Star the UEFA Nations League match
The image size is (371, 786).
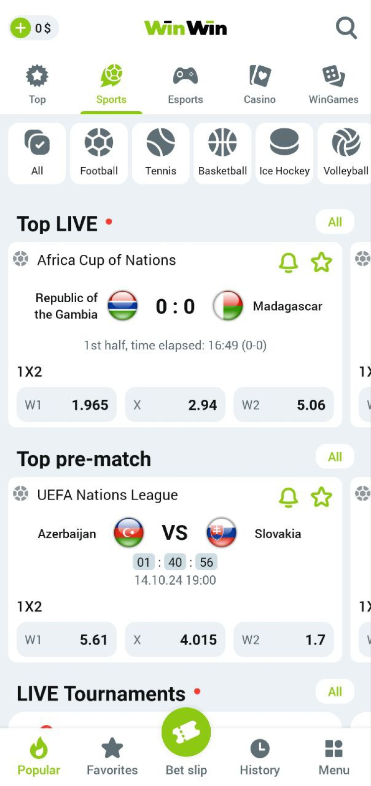321,497
